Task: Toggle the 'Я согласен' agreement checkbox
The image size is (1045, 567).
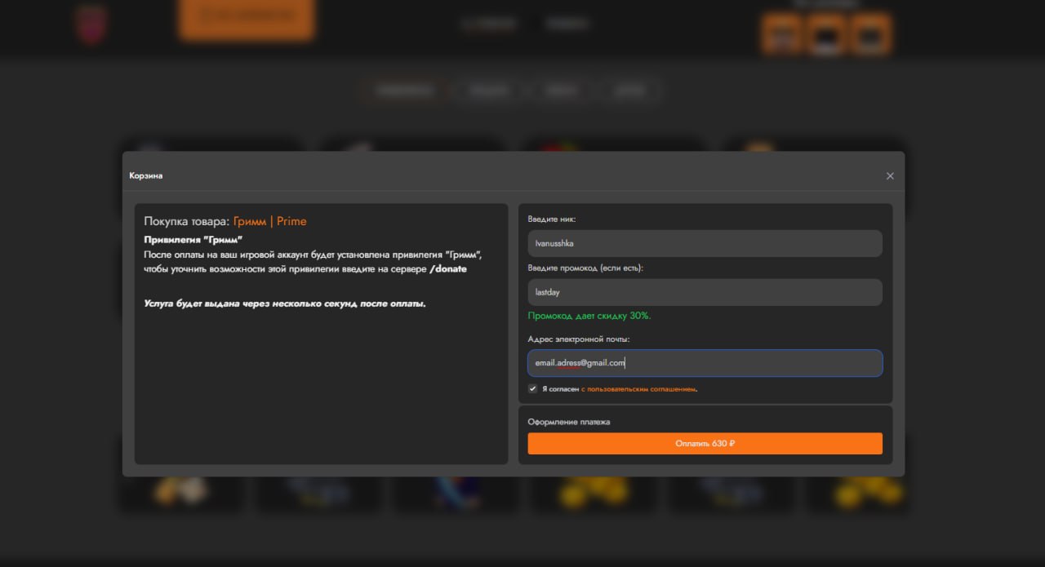Action: [532, 389]
